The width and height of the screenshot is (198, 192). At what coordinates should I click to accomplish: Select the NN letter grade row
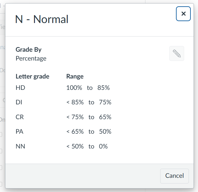[x=20, y=146]
